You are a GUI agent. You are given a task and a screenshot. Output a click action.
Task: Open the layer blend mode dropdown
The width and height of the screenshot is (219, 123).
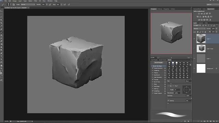(x=199, y=29)
